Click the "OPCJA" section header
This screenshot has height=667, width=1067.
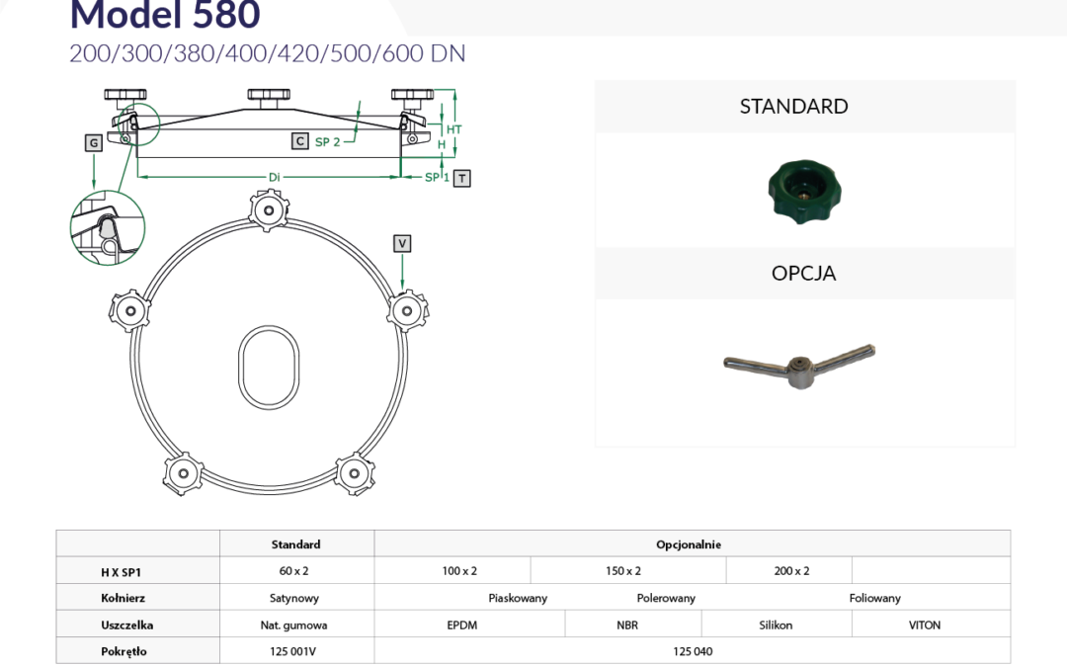[x=803, y=273]
